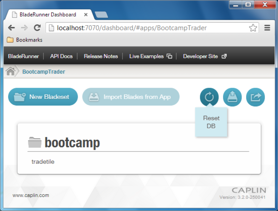Click BootcampTrader breadcrumb link
Image resolution: width=278 pixels, height=211 pixels.
coord(44,72)
